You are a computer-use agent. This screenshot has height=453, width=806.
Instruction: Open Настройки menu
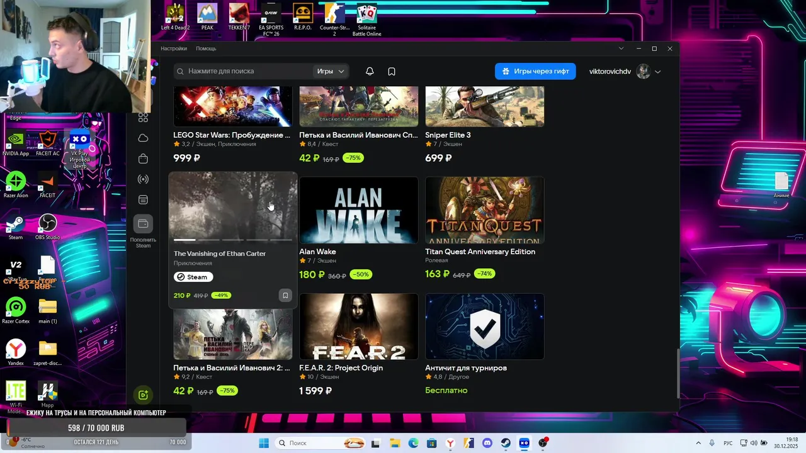point(174,48)
